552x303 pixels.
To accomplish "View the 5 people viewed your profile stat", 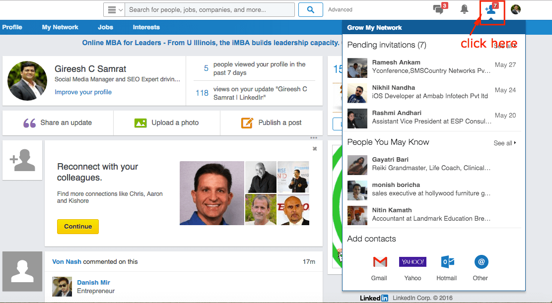I will click(254, 68).
